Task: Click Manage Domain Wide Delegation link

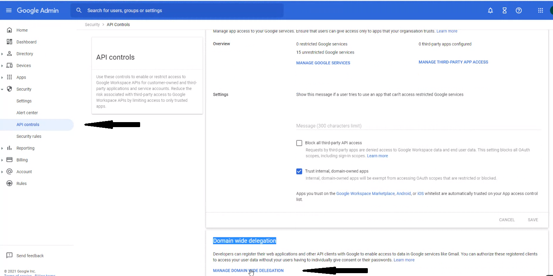Action: (248, 270)
